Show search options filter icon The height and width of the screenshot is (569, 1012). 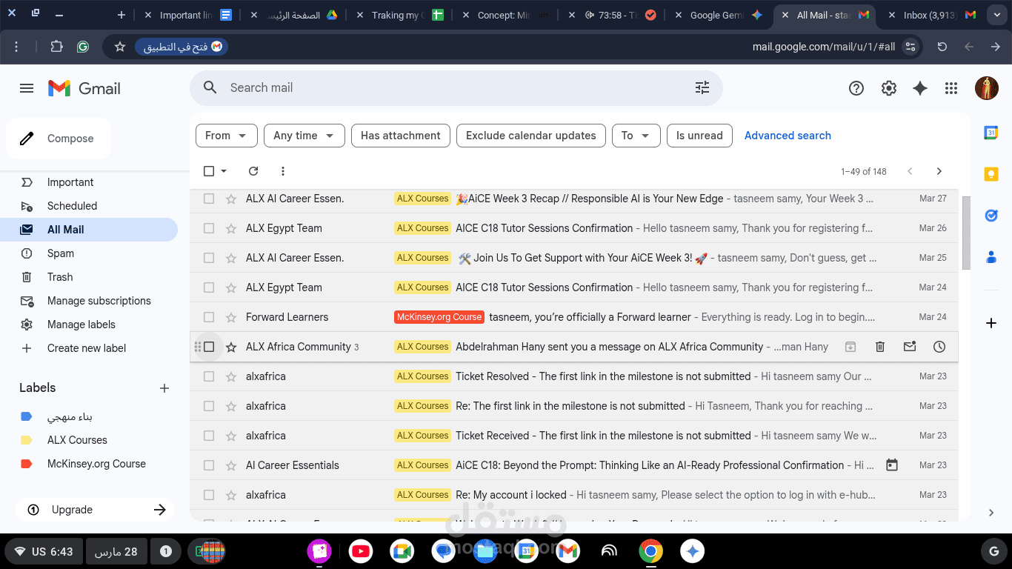(702, 87)
